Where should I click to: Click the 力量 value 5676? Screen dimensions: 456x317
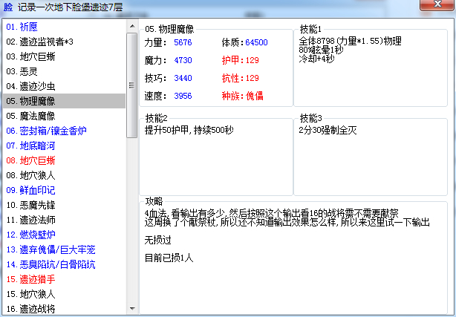pos(183,42)
